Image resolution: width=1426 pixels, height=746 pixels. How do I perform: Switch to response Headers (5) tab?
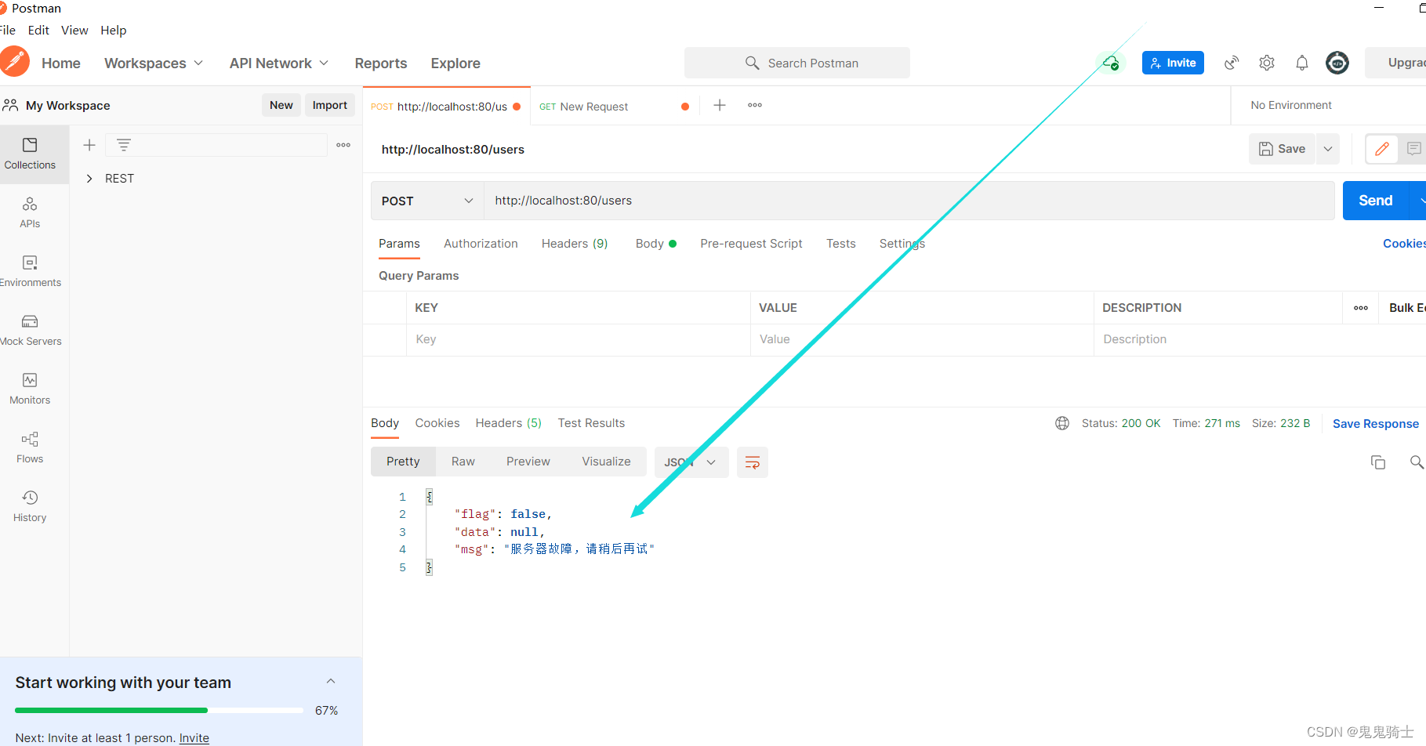click(x=508, y=423)
